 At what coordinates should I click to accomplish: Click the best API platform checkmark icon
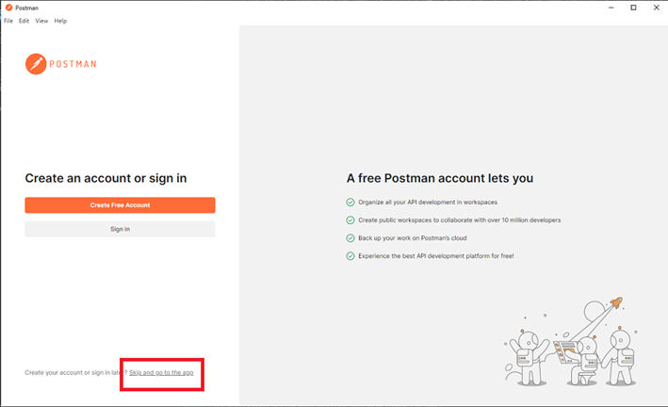coord(350,255)
